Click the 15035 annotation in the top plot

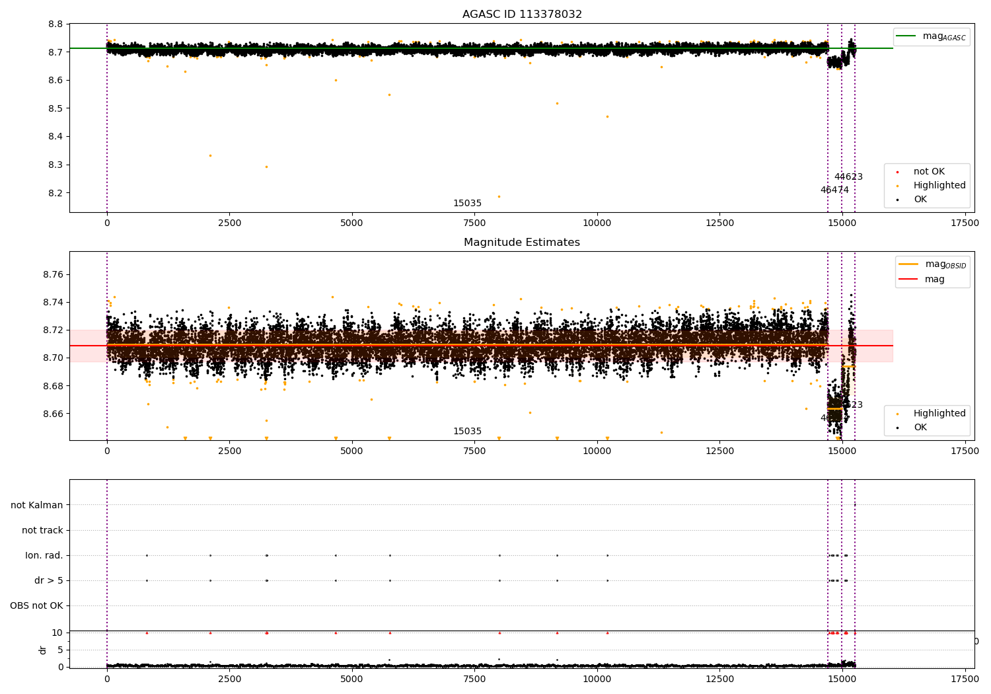coord(467,204)
